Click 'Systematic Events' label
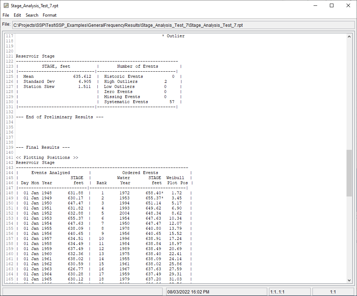 [126, 102]
